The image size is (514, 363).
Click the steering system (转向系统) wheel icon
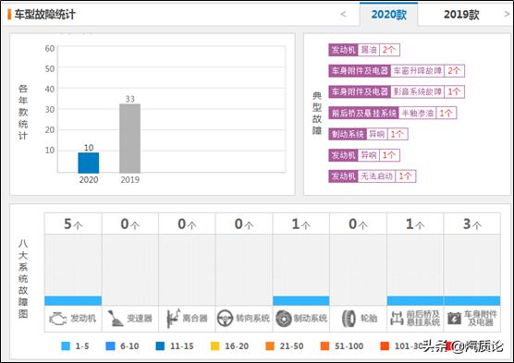pos(226,318)
